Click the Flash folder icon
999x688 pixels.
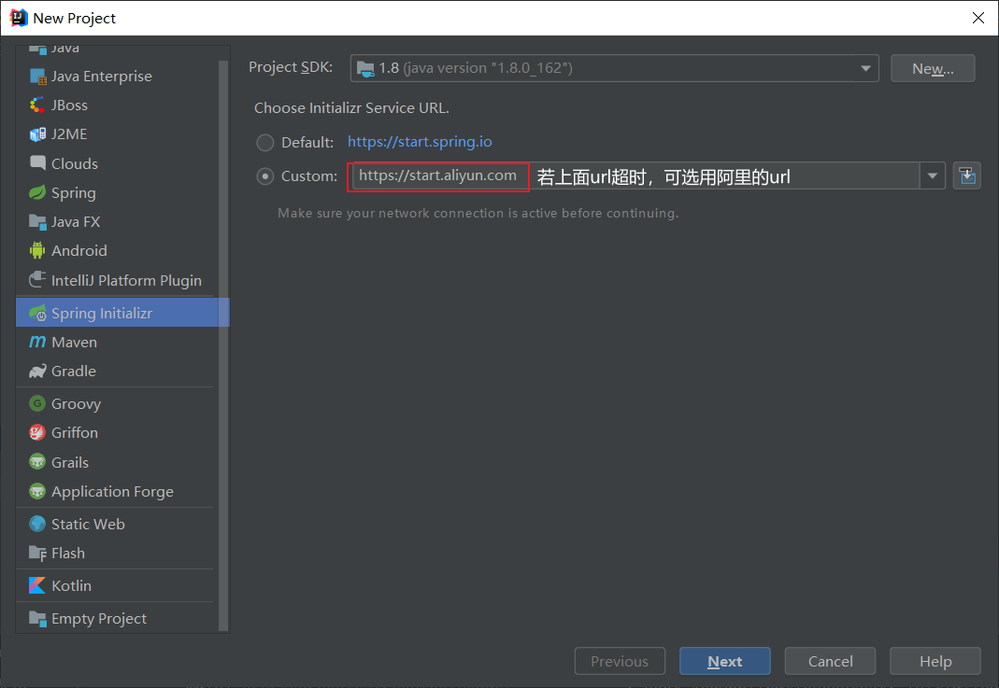37,553
